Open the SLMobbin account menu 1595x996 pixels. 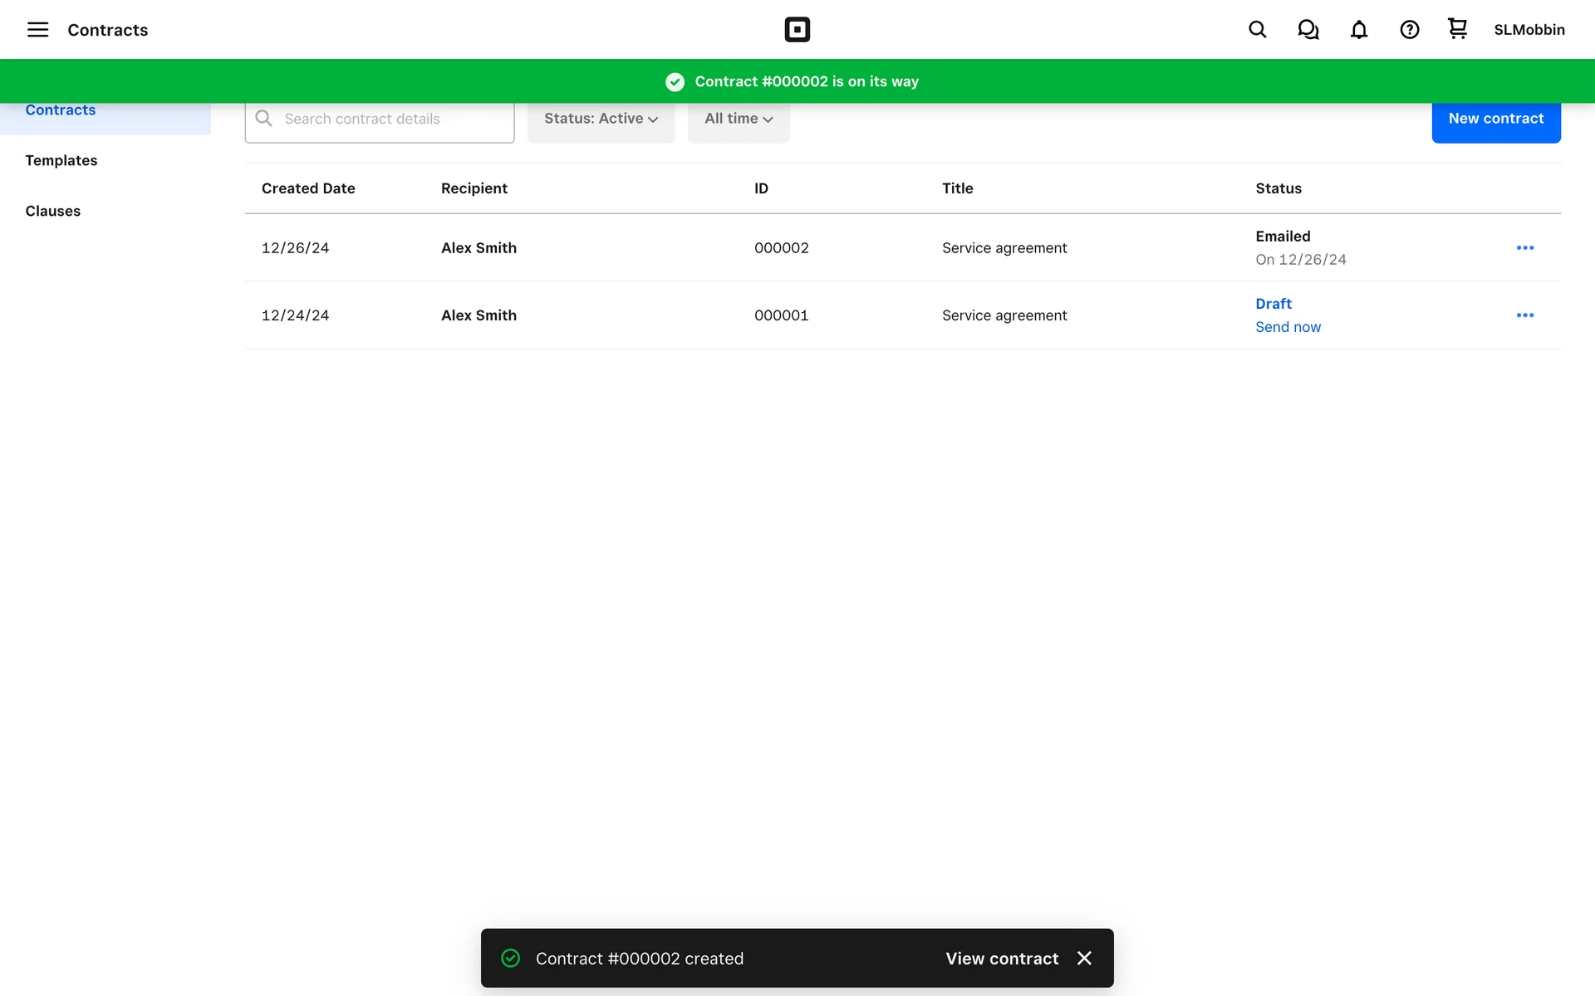1529,30
